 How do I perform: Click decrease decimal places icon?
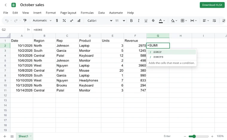(71, 21)
